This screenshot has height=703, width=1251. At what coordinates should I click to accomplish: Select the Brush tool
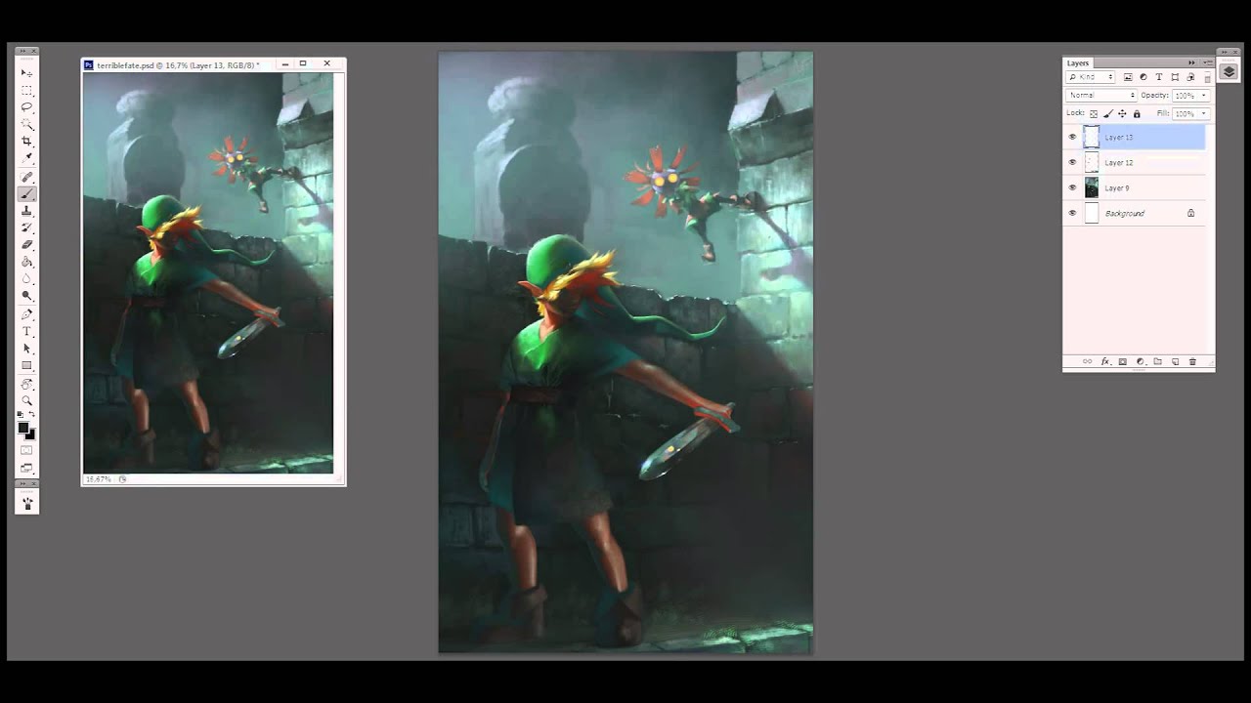click(27, 194)
